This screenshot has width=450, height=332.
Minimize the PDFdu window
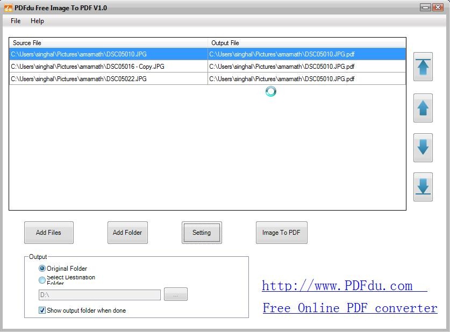(425, 8)
